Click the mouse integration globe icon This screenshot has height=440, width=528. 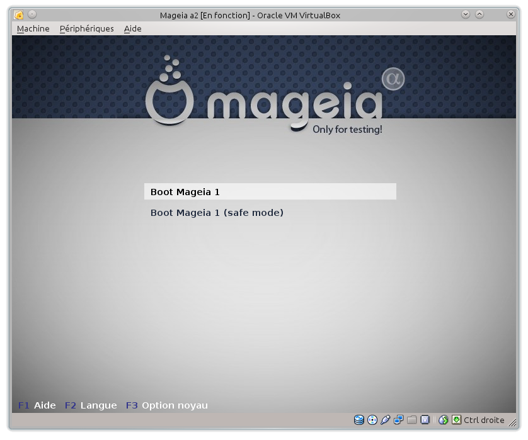pos(443,420)
